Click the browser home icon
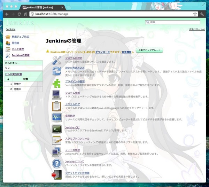Image resolution: width=209 pixels, height=187 pixels. click(25, 14)
